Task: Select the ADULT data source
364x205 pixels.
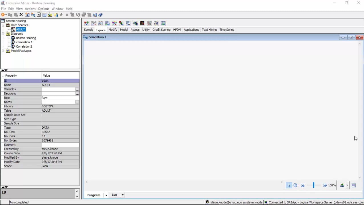Action: [21, 29]
